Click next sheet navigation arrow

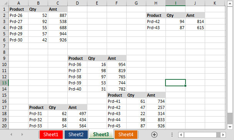coord(22,135)
